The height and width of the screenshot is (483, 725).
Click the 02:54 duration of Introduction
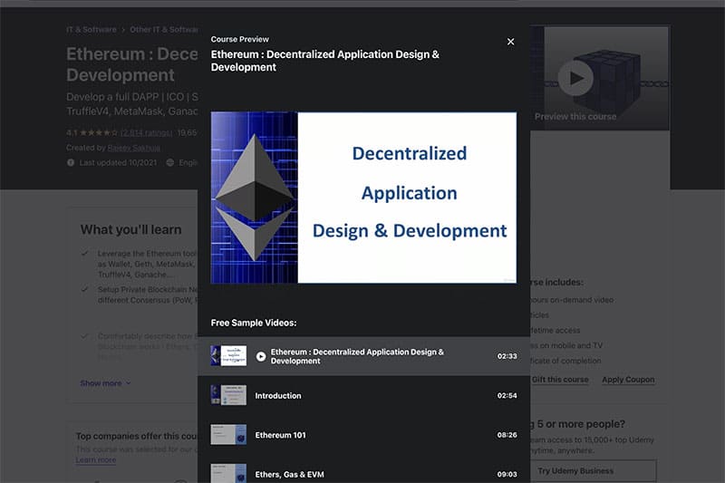[x=507, y=396]
